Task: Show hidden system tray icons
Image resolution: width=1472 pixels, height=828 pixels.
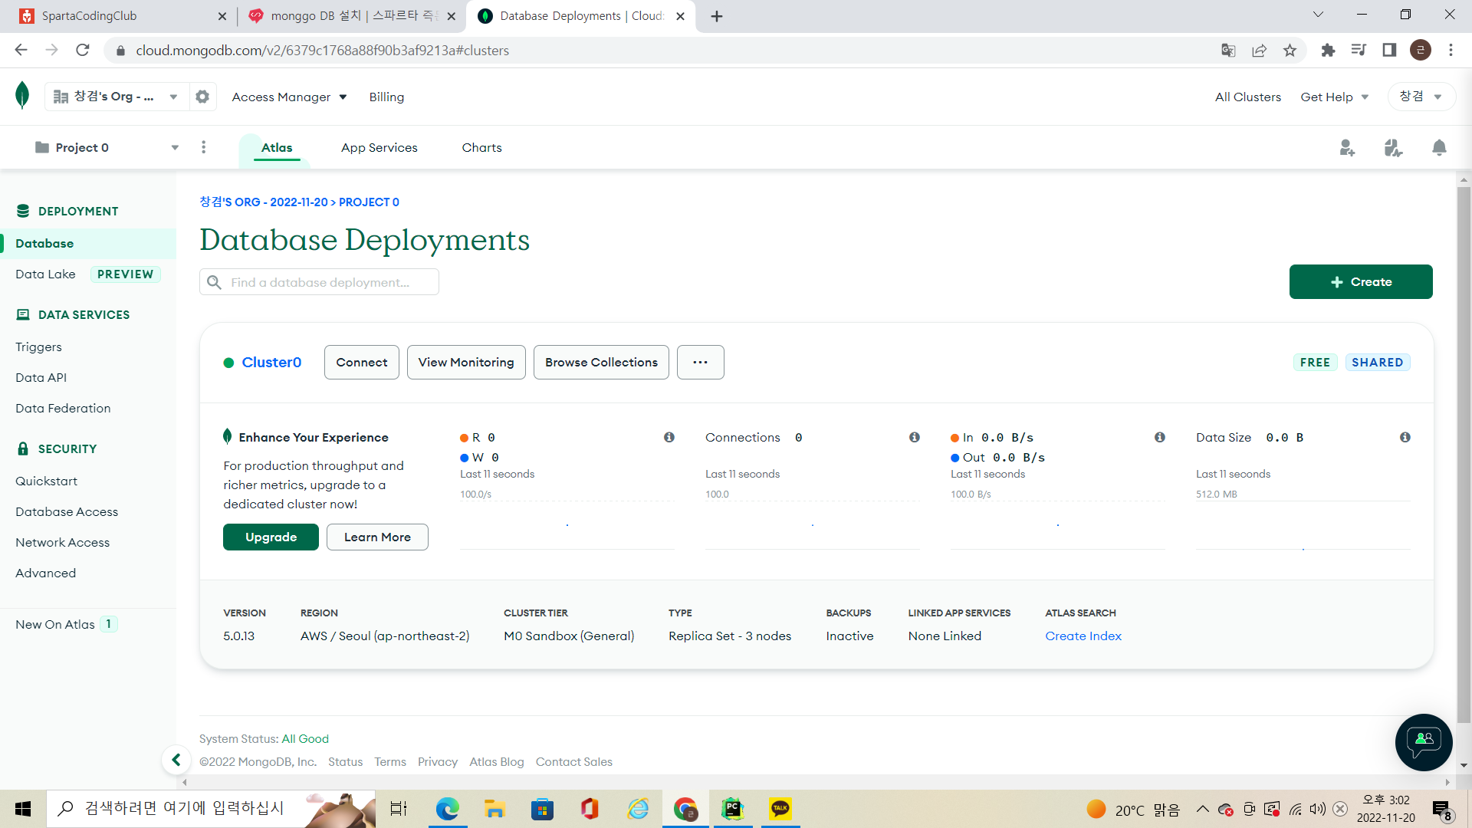Action: [x=1202, y=809]
